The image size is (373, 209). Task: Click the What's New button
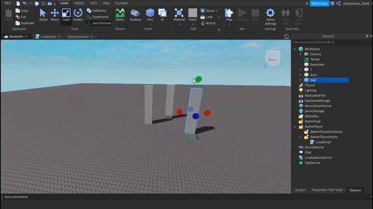click(x=319, y=3)
